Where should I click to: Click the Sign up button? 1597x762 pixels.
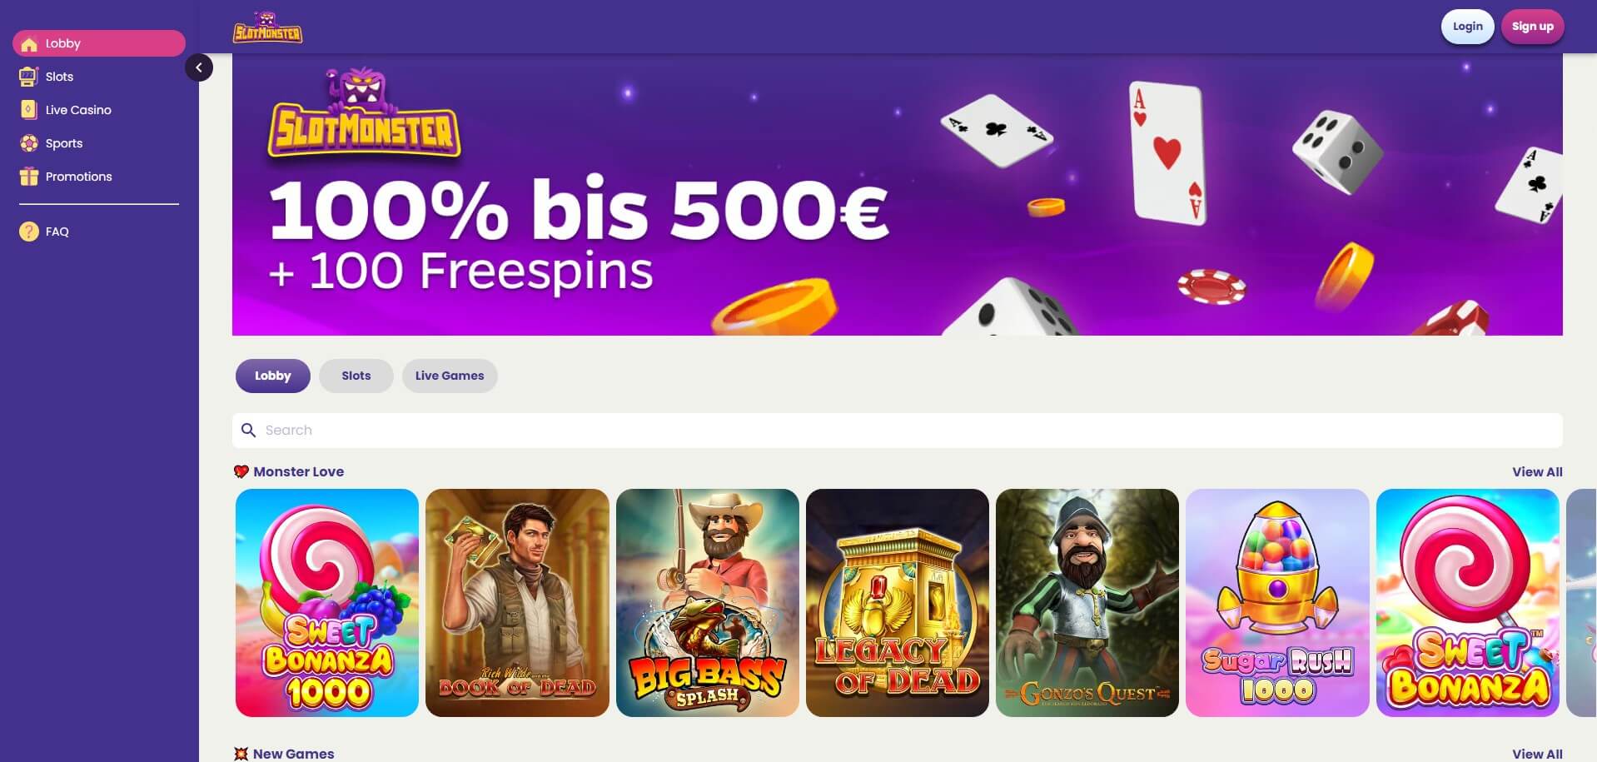1533,27
